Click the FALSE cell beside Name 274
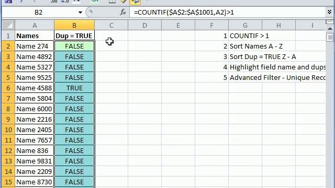This screenshot has width=335, height=188. tap(74, 46)
